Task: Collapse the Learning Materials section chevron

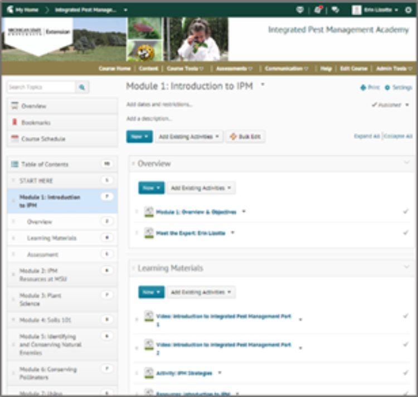Action: (x=406, y=267)
